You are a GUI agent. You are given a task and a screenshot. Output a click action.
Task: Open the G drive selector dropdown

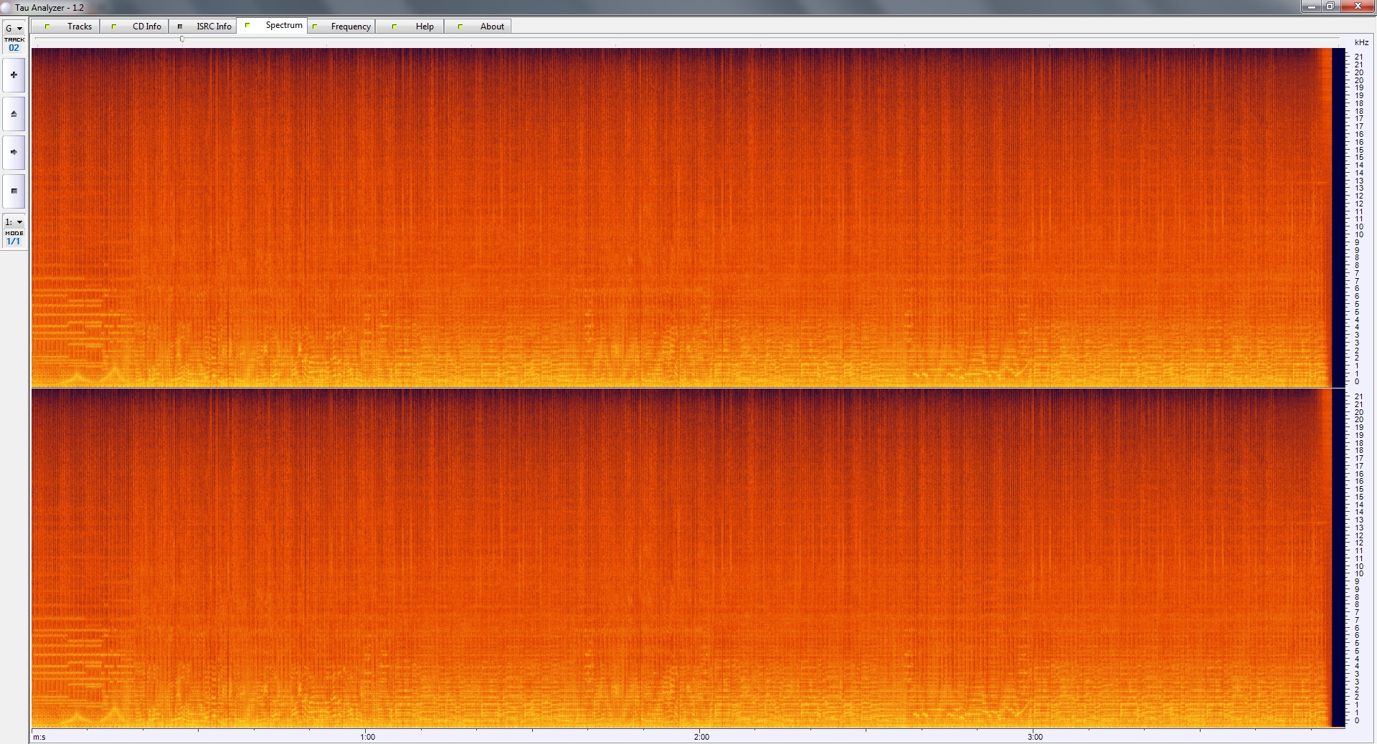coord(14,29)
